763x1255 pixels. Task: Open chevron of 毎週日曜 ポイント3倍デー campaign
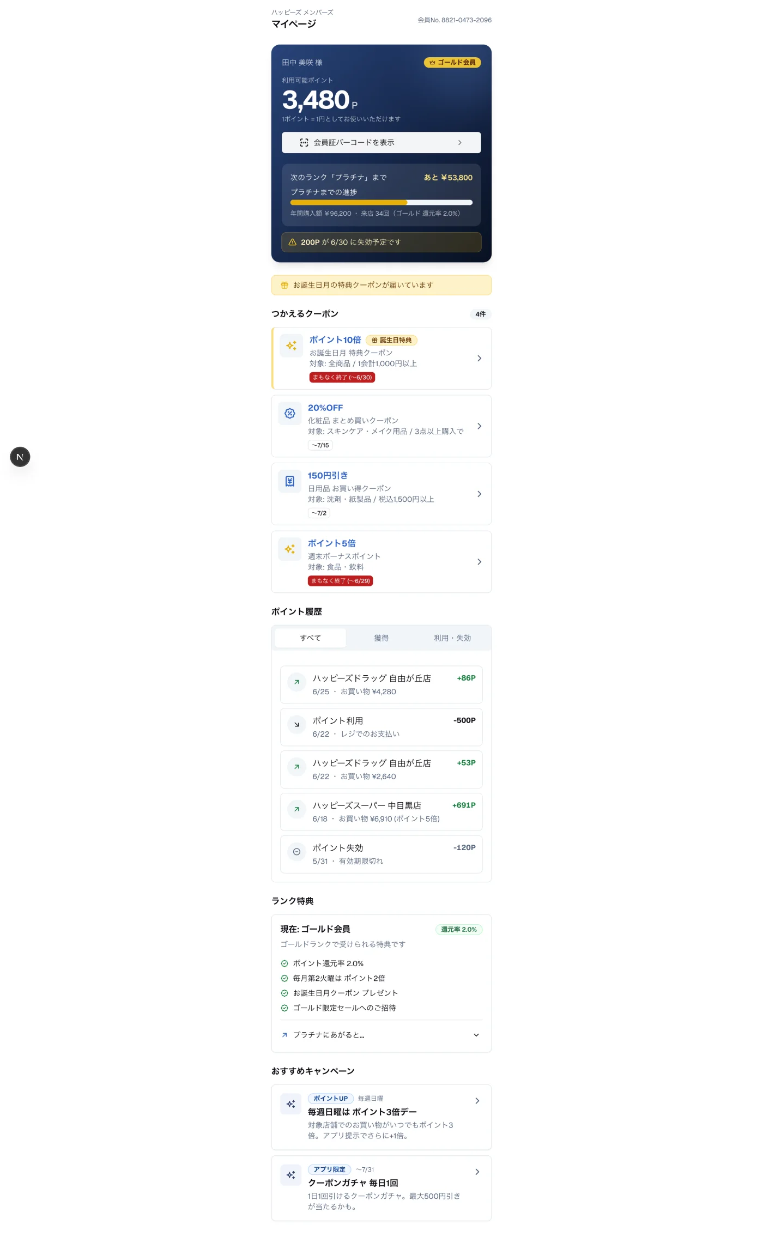477,1101
